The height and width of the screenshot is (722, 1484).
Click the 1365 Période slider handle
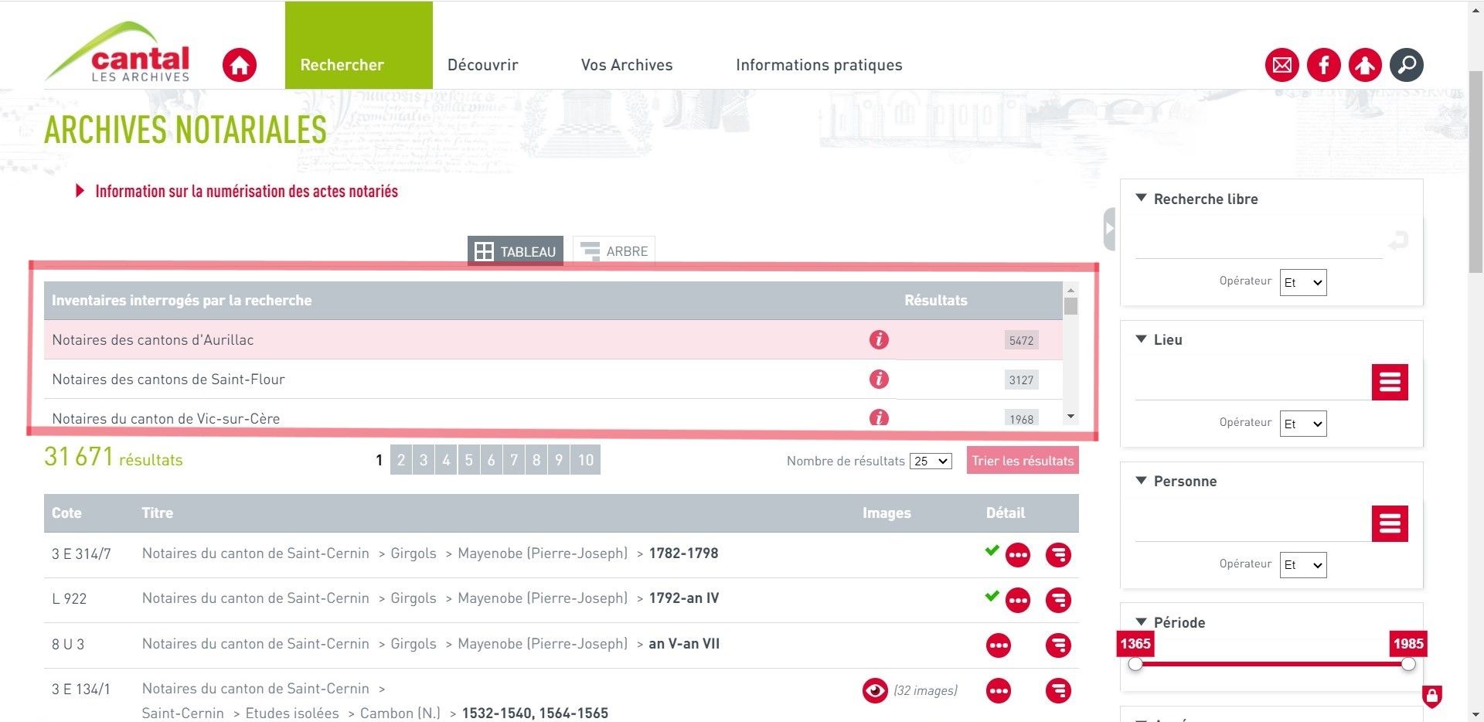coord(1135,664)
